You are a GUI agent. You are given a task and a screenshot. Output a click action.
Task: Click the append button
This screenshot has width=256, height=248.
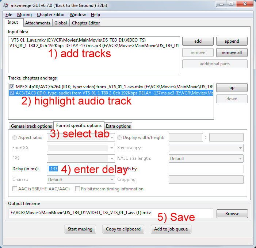pyautogui.click(x=232, y=41)
